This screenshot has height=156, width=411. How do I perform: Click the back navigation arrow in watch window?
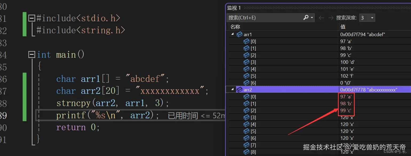coord(322,18)
